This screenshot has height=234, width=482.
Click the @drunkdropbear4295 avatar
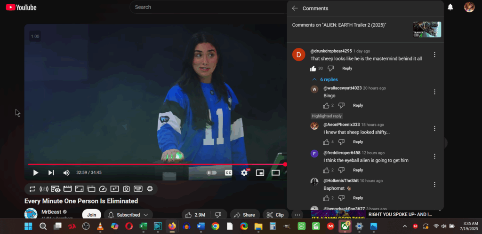point(298,55)
